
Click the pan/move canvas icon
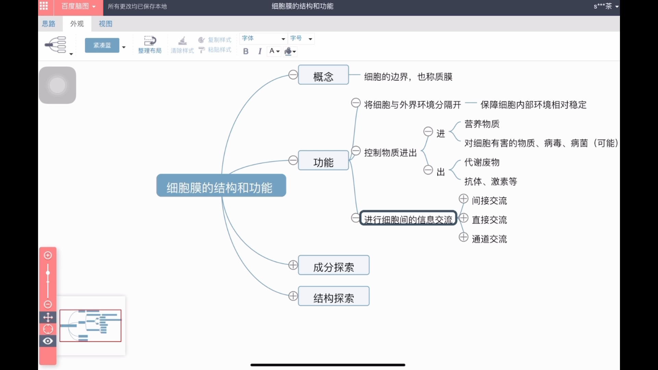click(x=48, y=317)
